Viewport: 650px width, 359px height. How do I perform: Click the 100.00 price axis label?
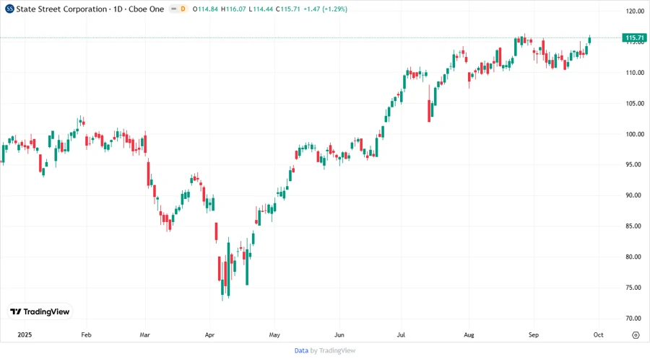(x=635, y=134)
